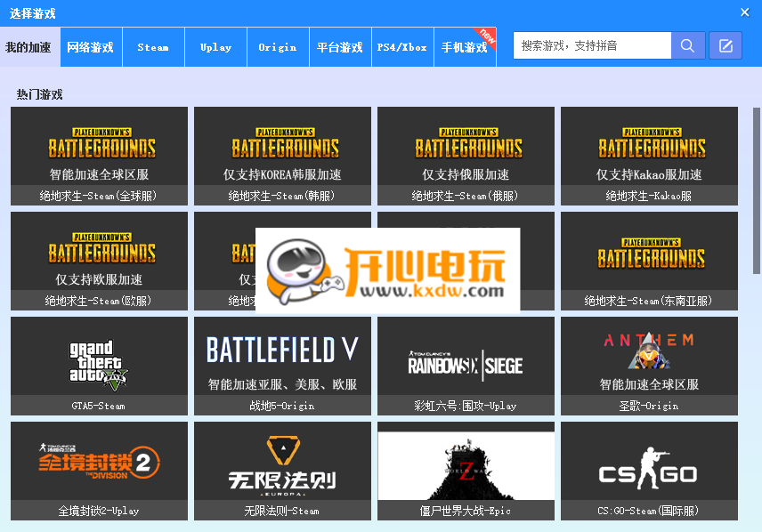The image size is (762, 532).
Task: Switch to the Steam tab
Action: coord(152,47)
